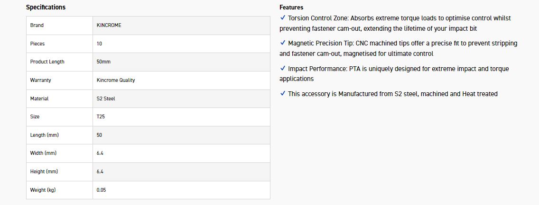
Task: Click checkmark icon beside S2 steel feature
Action: click(283, 94)
